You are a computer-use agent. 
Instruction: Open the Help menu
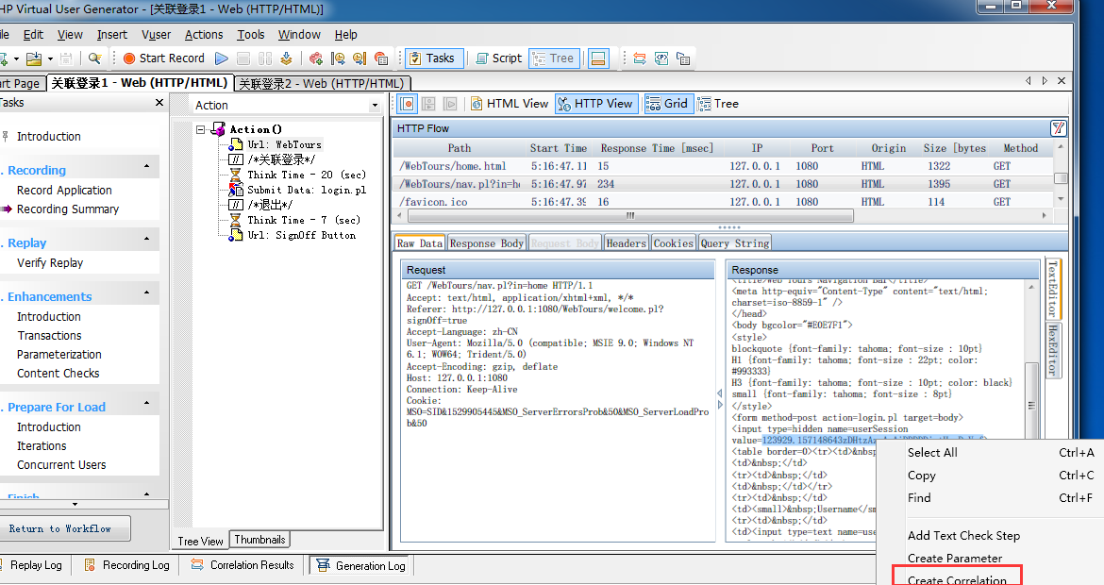point(345,35)
